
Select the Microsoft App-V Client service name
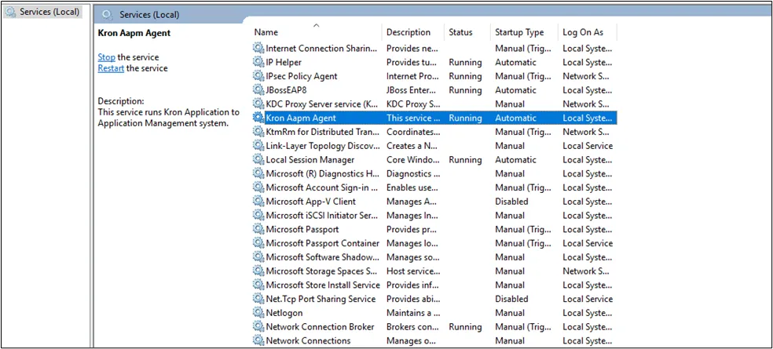pyautogui.click(x=310, y=202)
